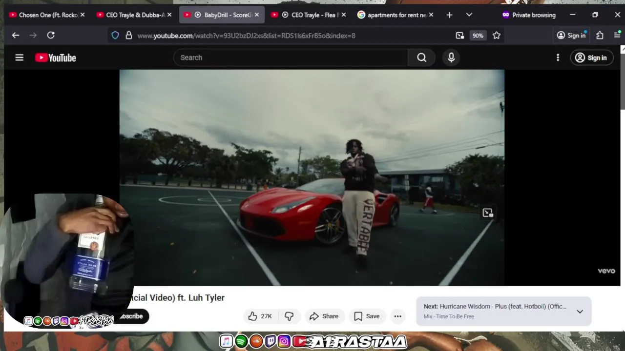Save the video to a playlist
625x351 pixels.
[x=367, y=316]
